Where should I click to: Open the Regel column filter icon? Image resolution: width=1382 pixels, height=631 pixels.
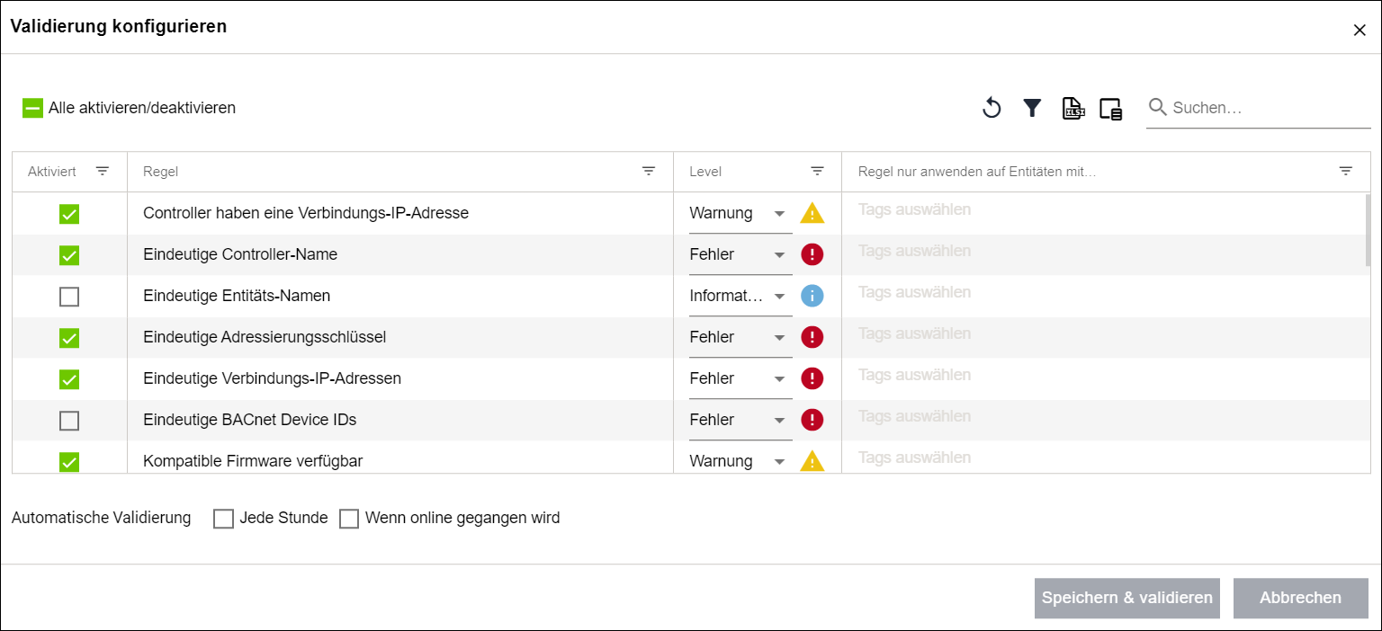coord(649,171)
